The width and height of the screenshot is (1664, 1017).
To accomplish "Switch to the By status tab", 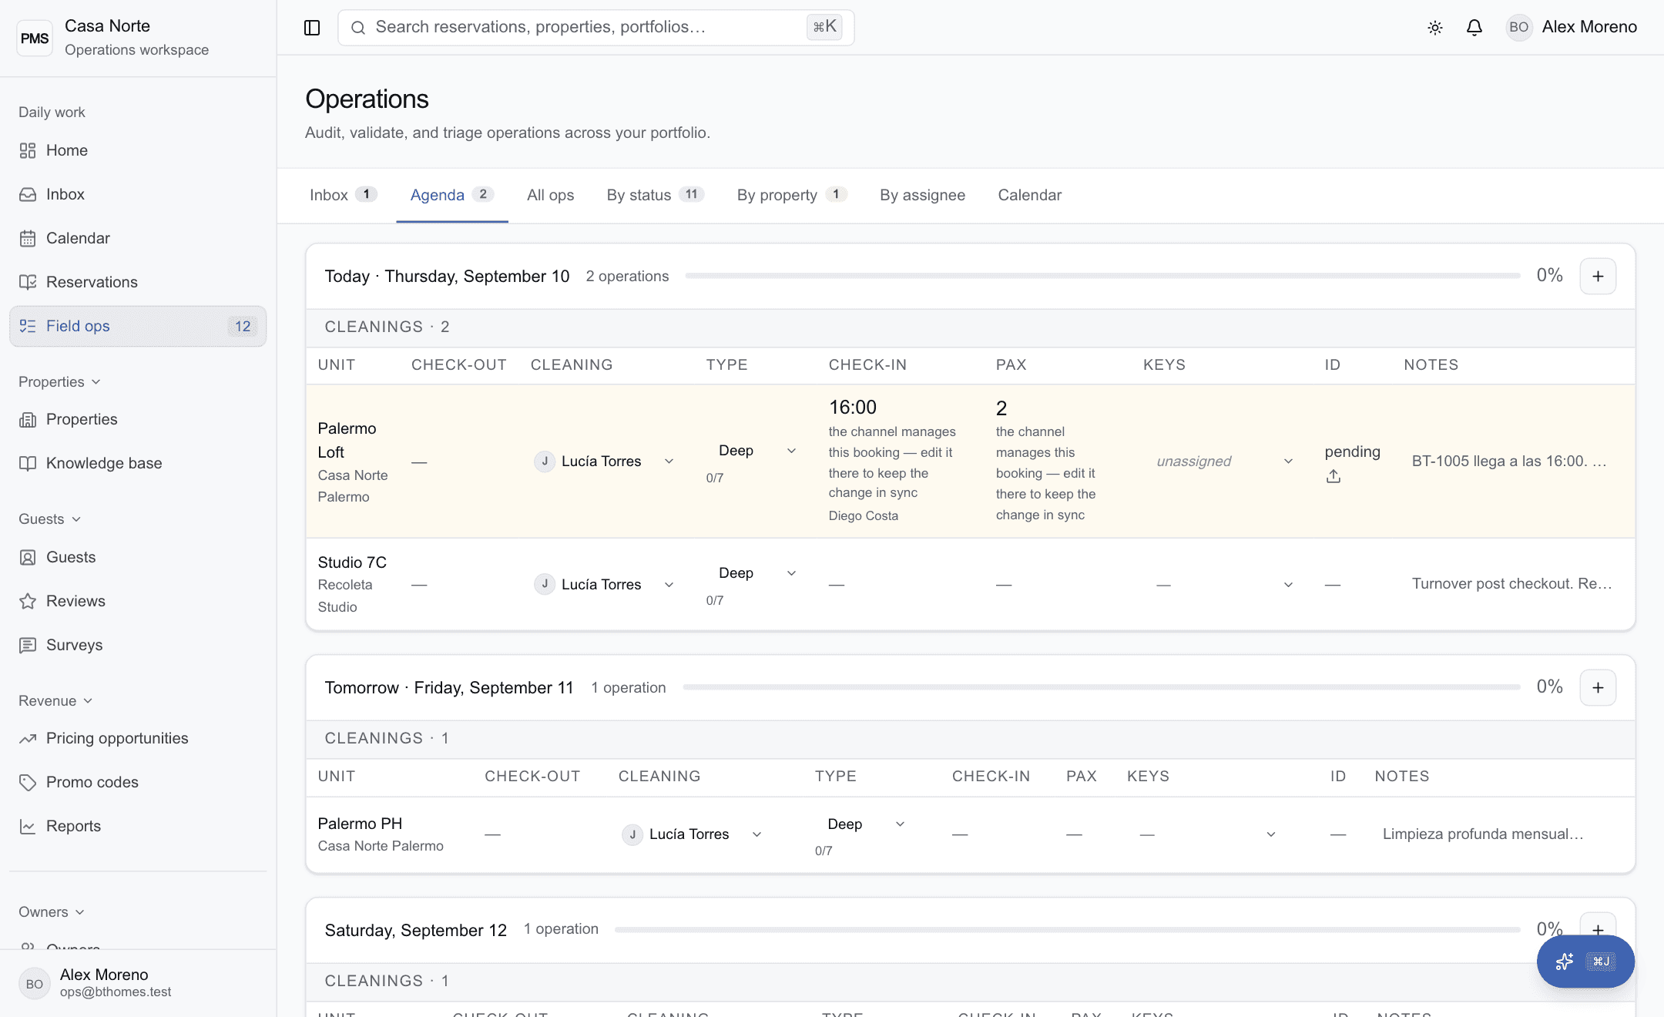I will 655,195.
